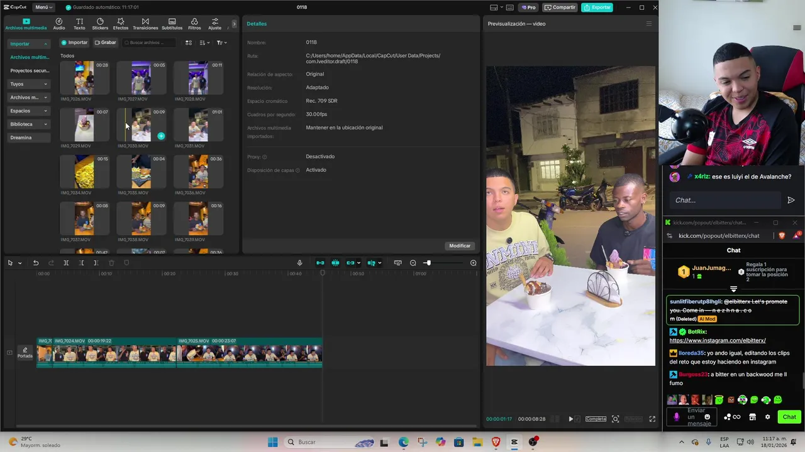This screenshot has width=805, height=452.
Task: Open the Efectos panel
Action: tap(121, 24)
